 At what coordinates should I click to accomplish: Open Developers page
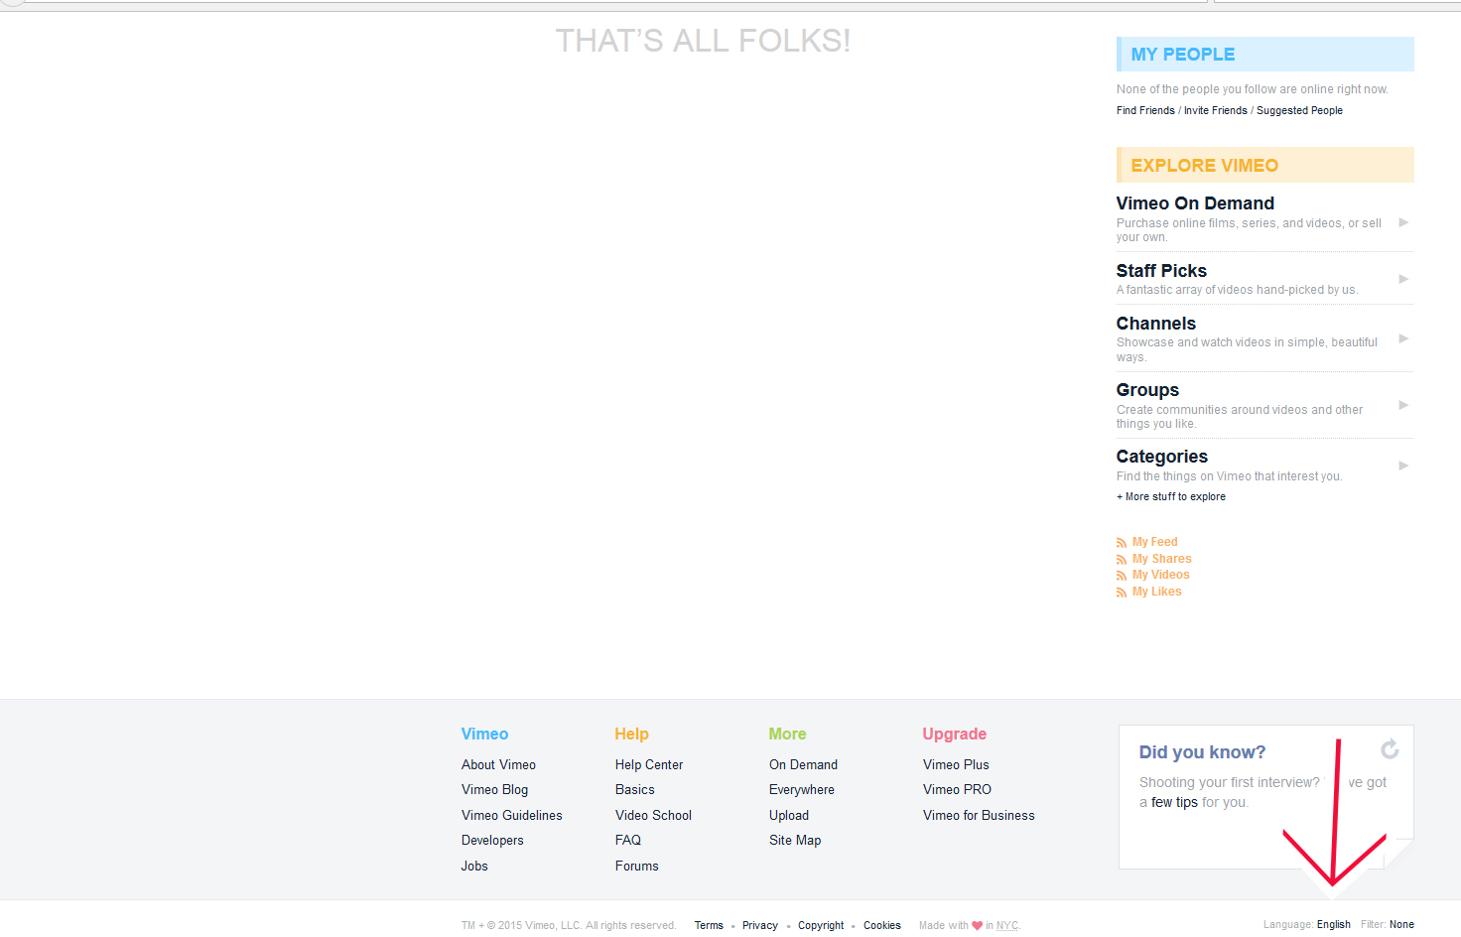(492, 840)
